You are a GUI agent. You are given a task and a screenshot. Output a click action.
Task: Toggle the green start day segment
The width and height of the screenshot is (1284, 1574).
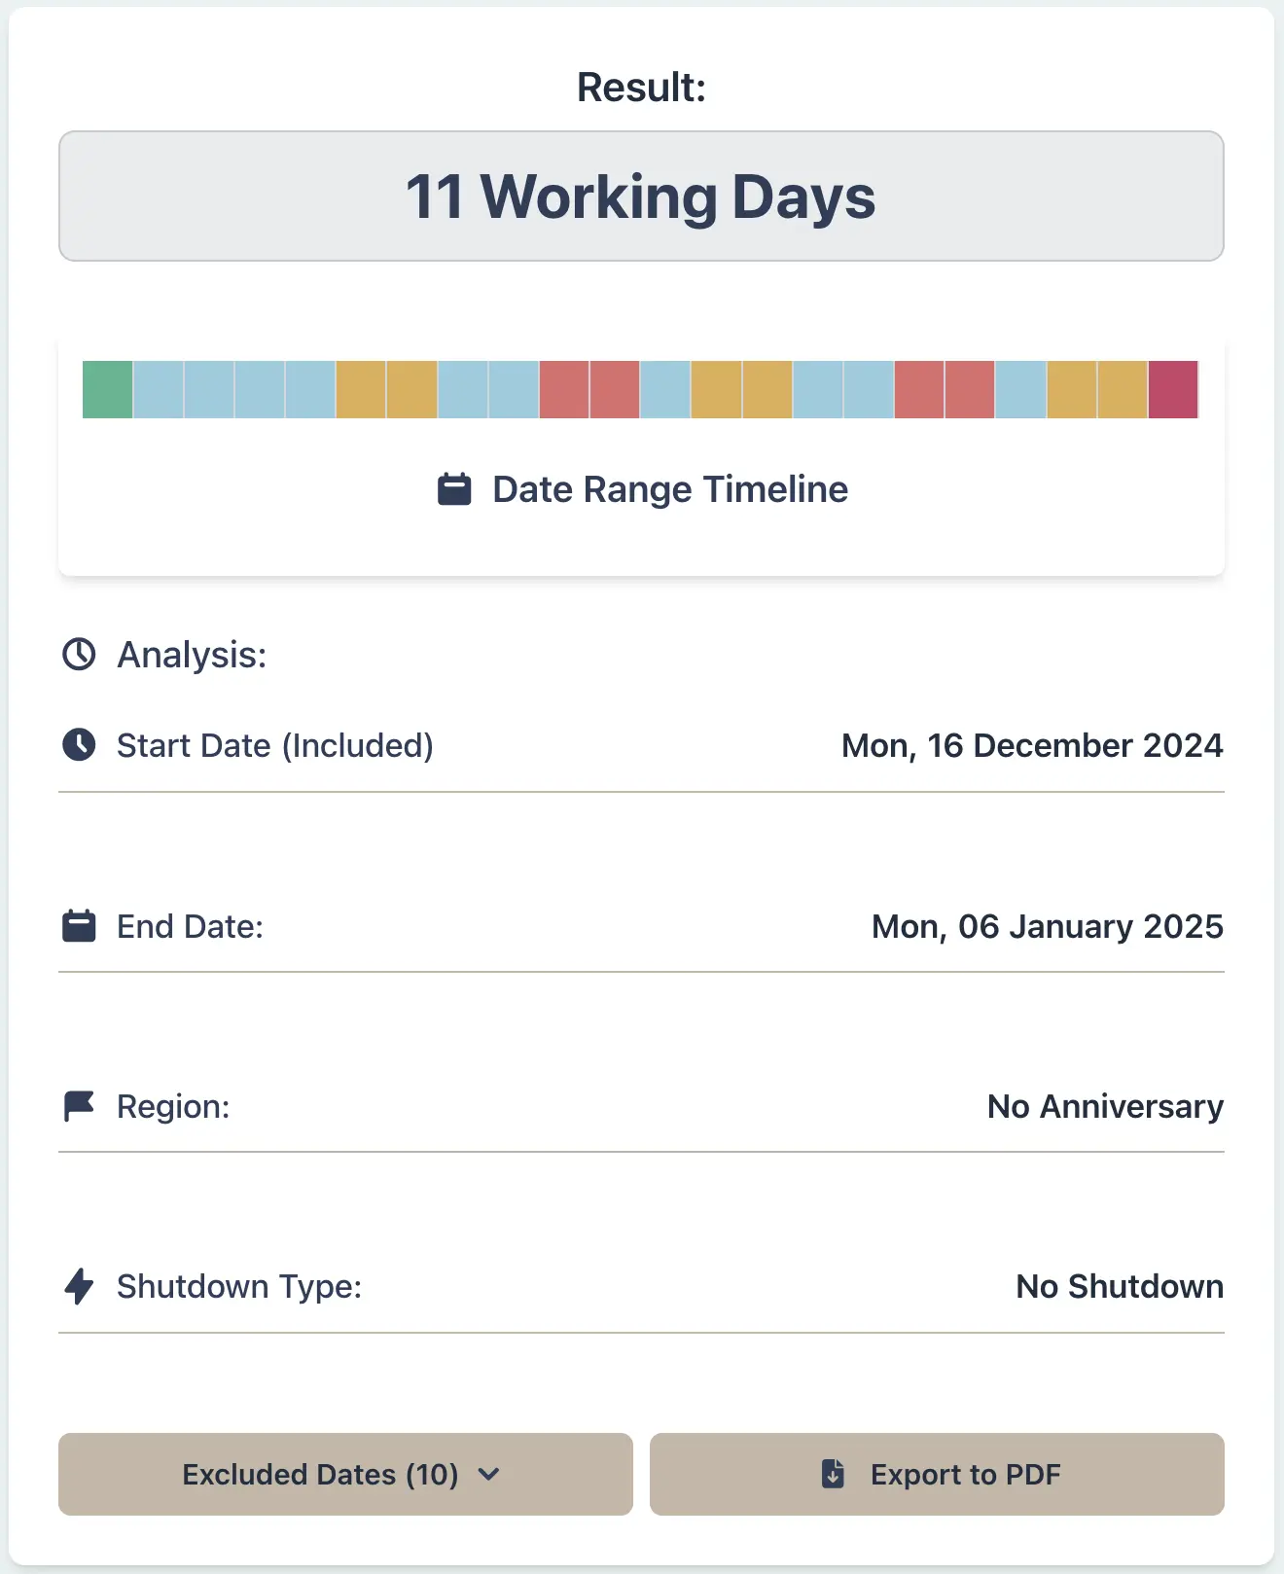coord(107,388)
